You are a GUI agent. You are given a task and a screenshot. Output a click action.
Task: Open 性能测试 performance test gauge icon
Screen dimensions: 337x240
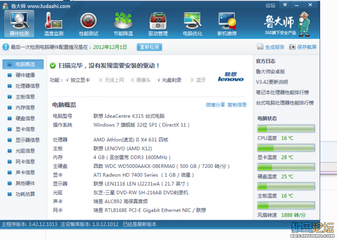click(x=88, y=24)
